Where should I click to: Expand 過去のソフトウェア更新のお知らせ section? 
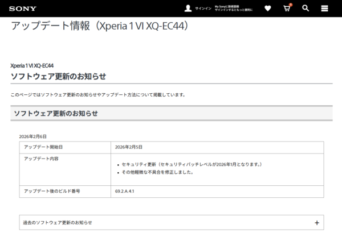click(172, 222)
